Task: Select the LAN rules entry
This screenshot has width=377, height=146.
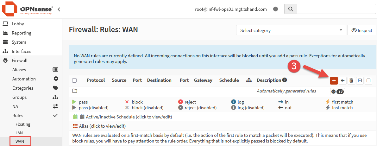Action: [19, 133]
